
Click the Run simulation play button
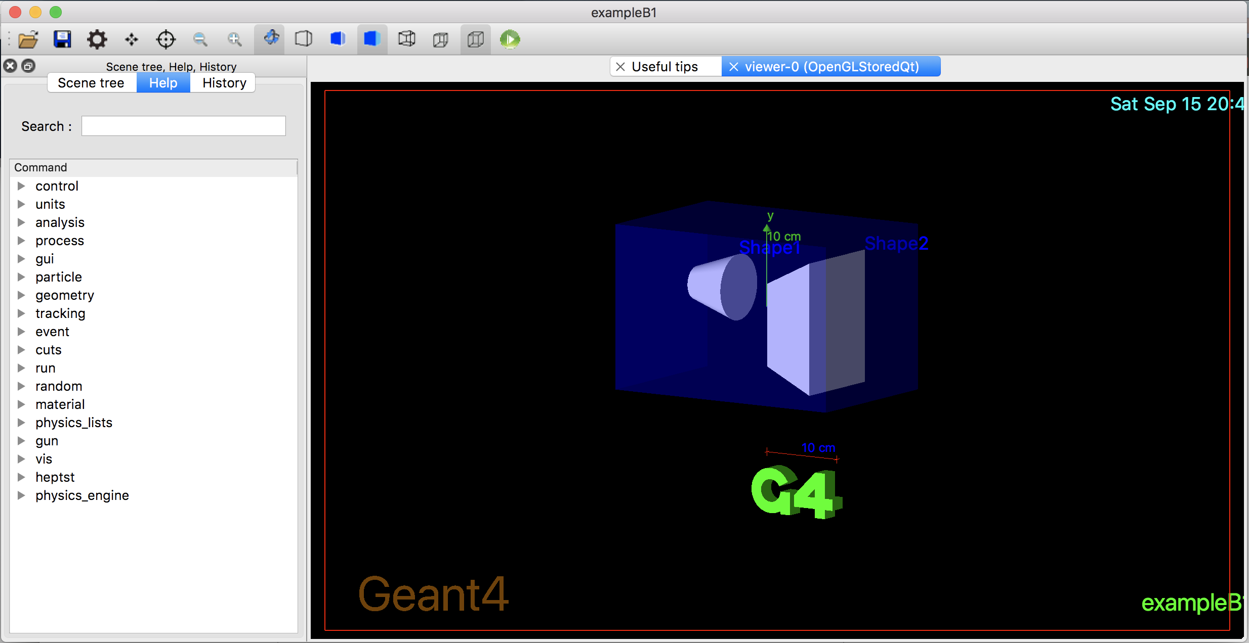510,38
